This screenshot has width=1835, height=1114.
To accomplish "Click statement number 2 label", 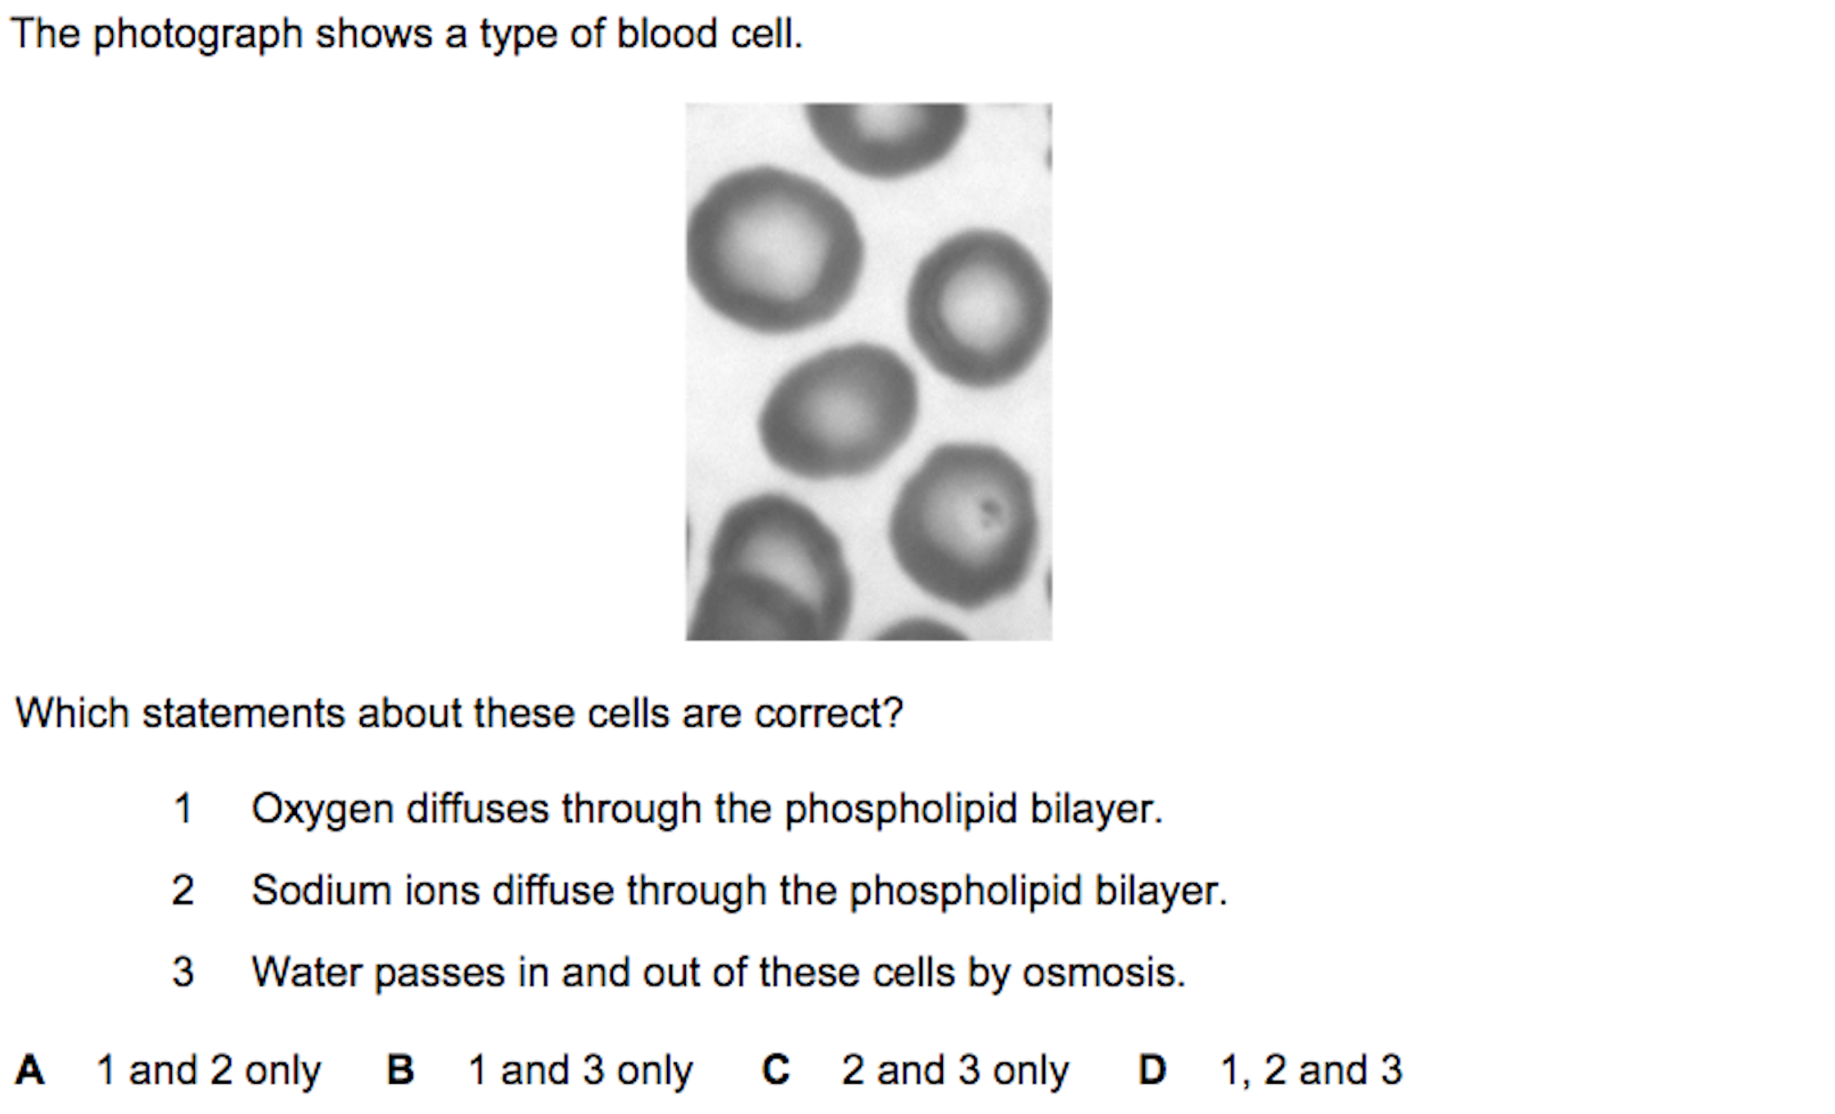I will click(183, 891).
